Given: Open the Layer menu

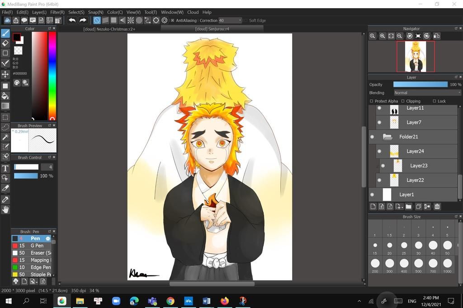Looking at the screenshot, I should pyautogui.click(x=39, y=12).
